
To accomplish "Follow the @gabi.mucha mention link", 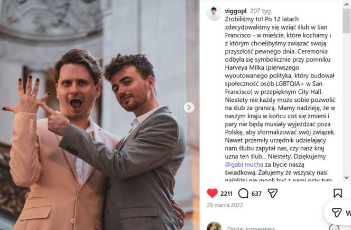I will (244, 165).
